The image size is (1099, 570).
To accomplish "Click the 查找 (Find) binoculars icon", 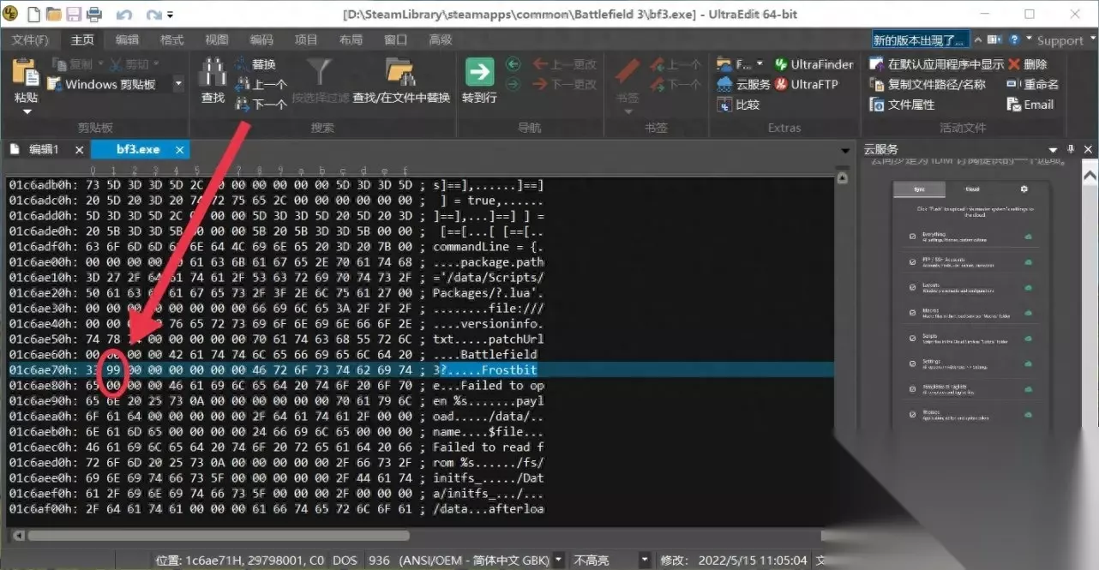I will 213,74.
